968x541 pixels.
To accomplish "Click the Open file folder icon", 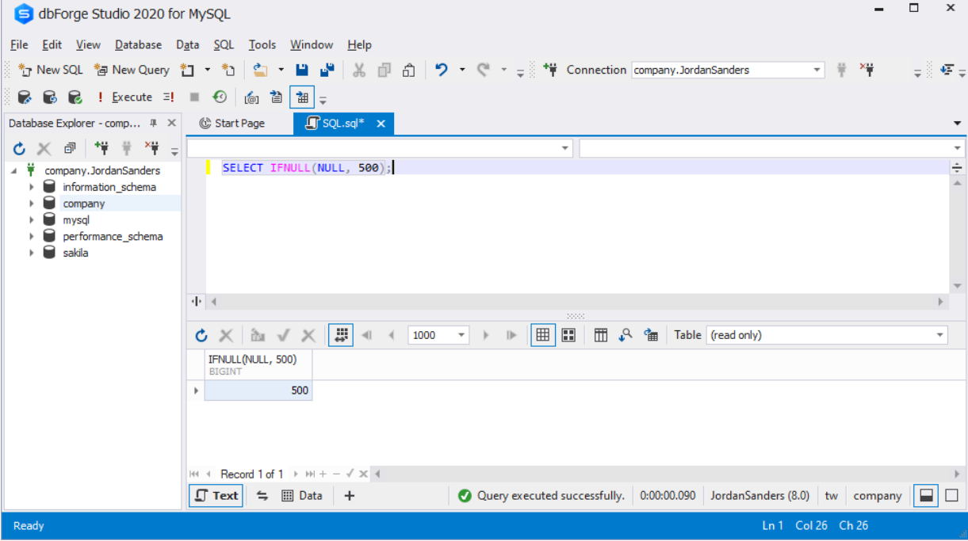I will 260,70.
